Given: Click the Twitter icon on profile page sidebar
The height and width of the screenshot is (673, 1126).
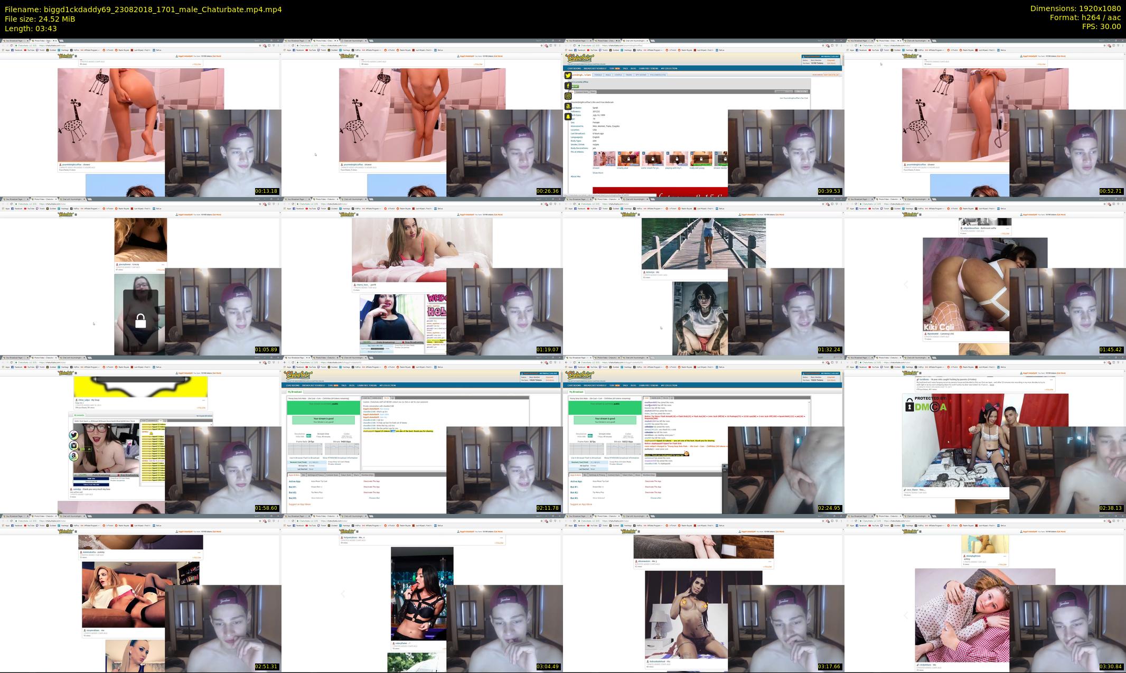Looking at the screenshot, I should tap(568, 76).
